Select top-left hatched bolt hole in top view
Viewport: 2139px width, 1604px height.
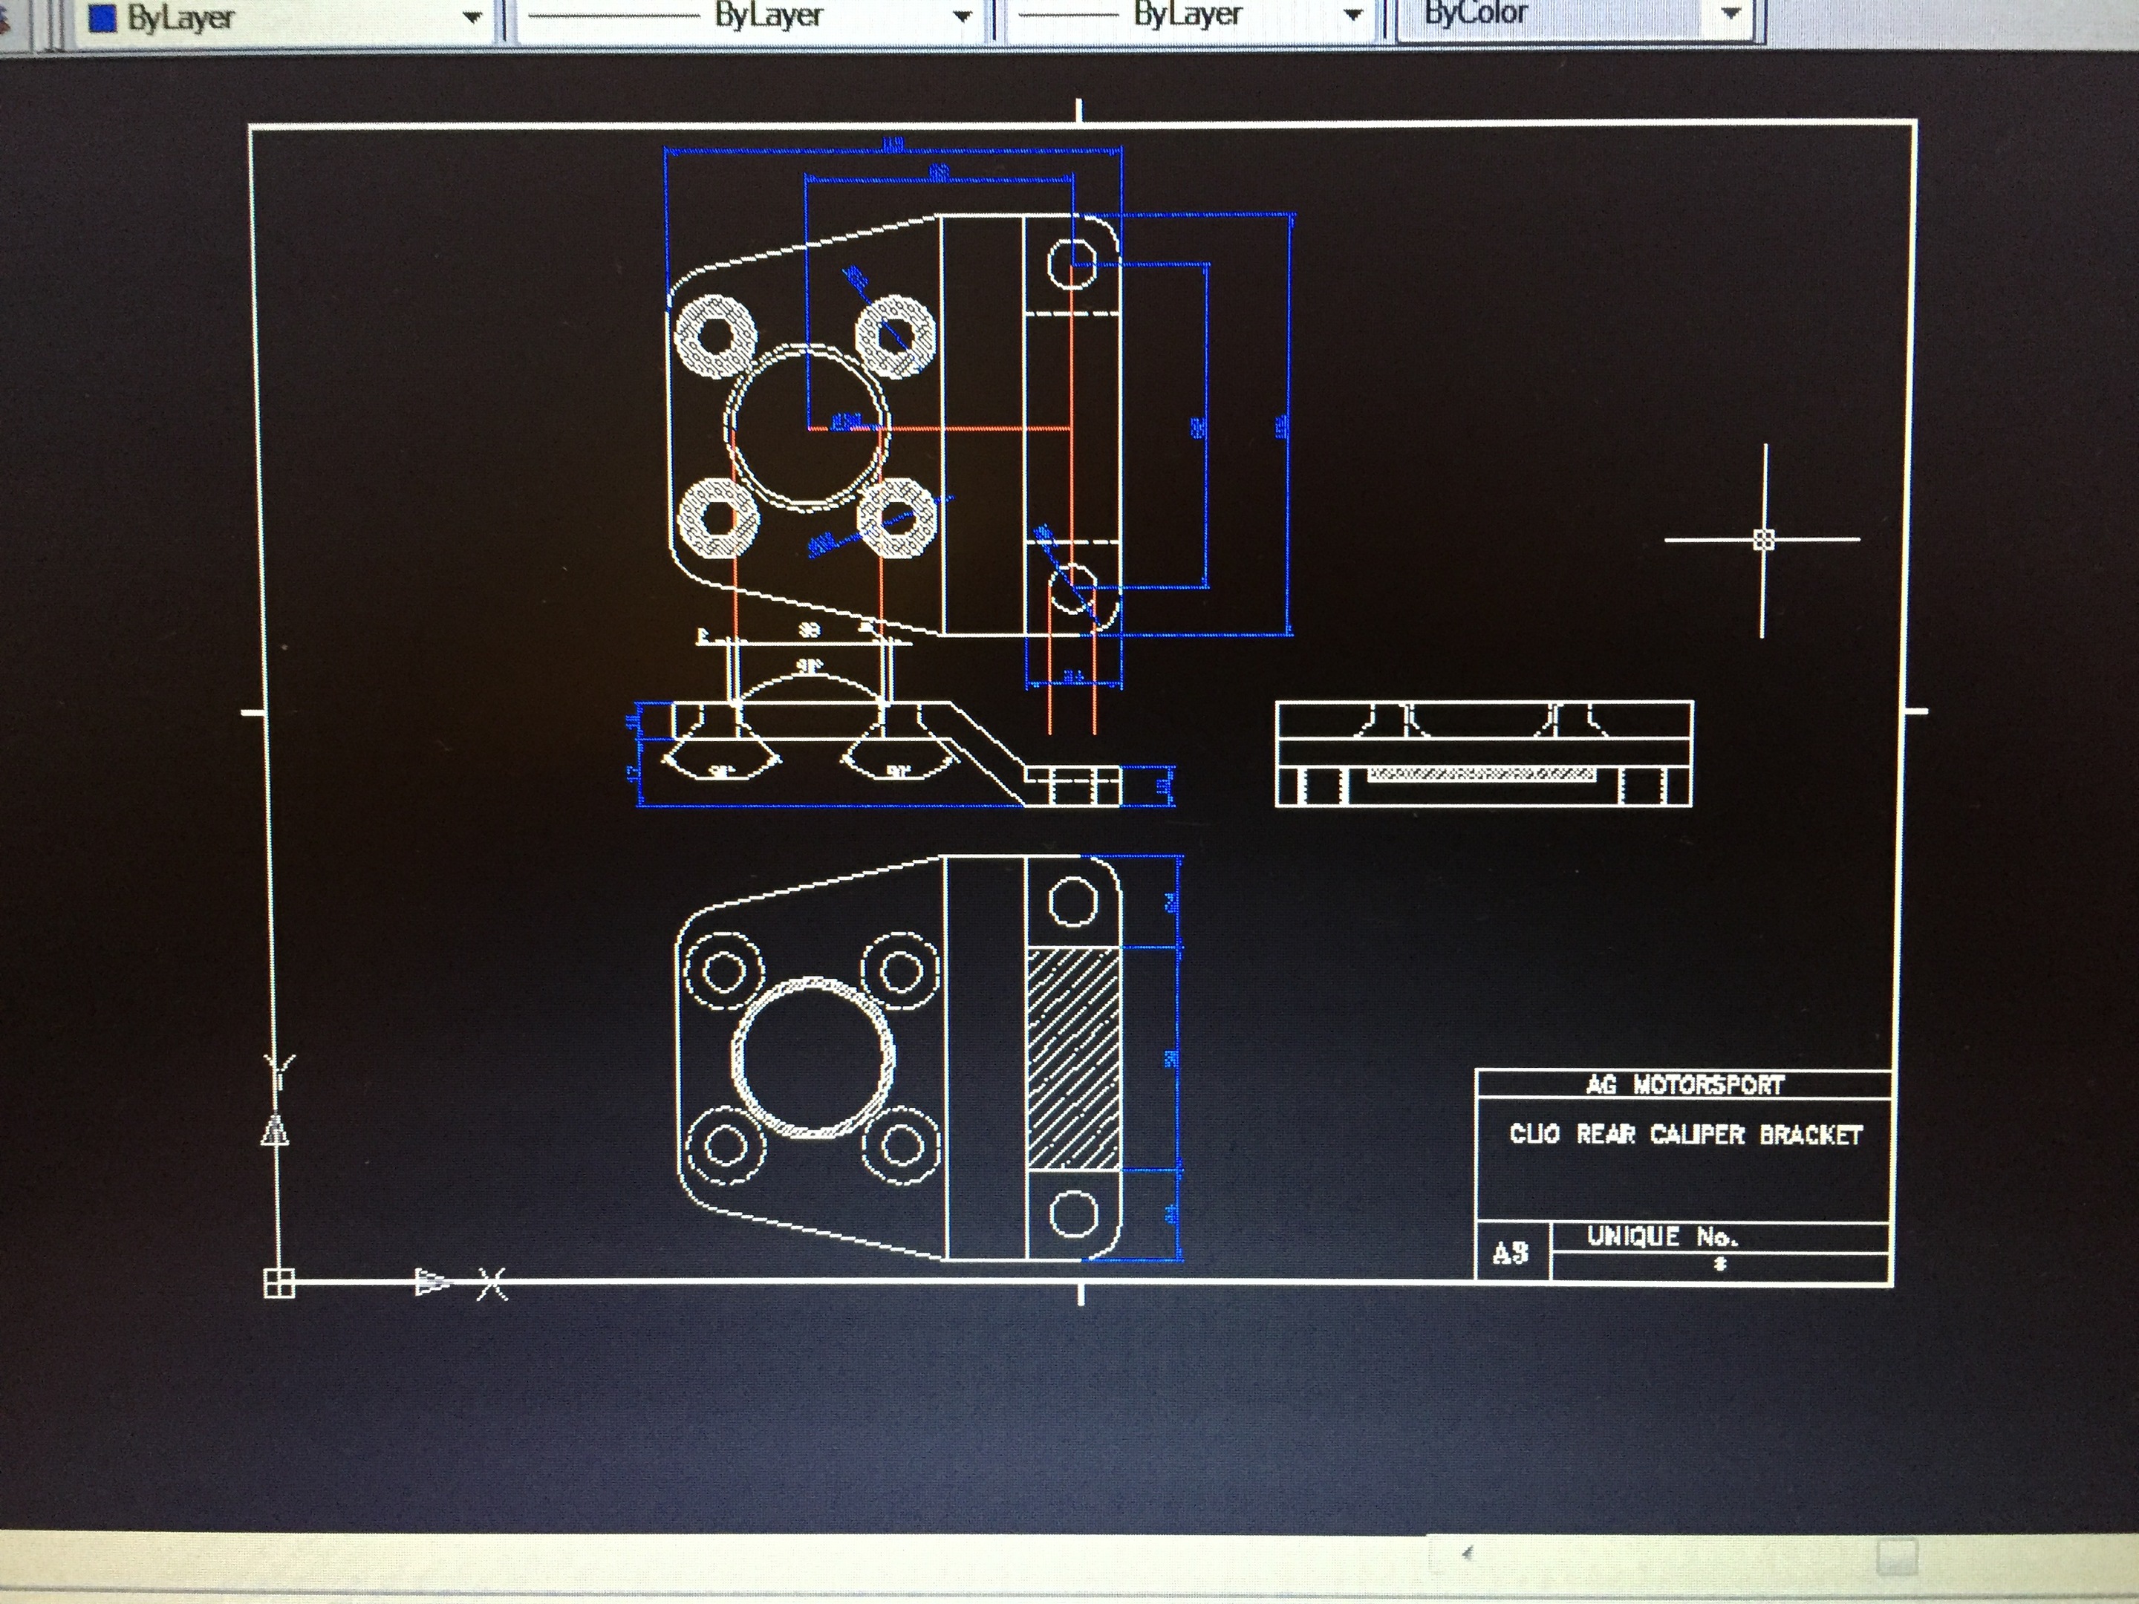click(715, 336)
